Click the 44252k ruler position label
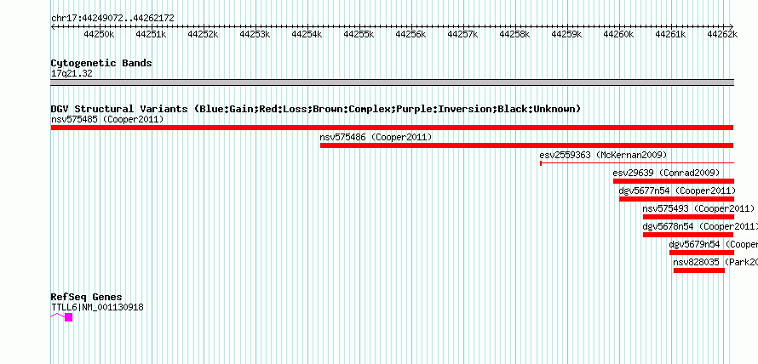 tap(203, 35)
